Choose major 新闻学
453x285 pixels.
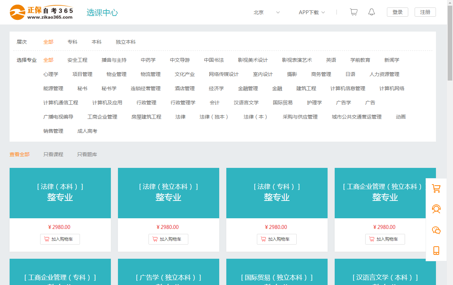392,60
